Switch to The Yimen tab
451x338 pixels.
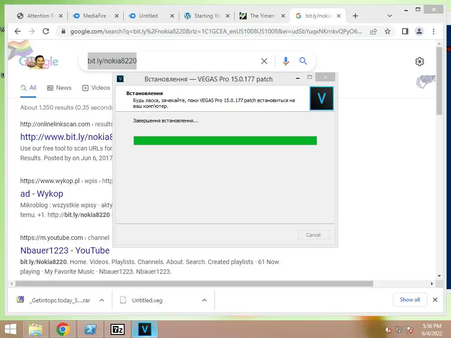pos(262,16)
